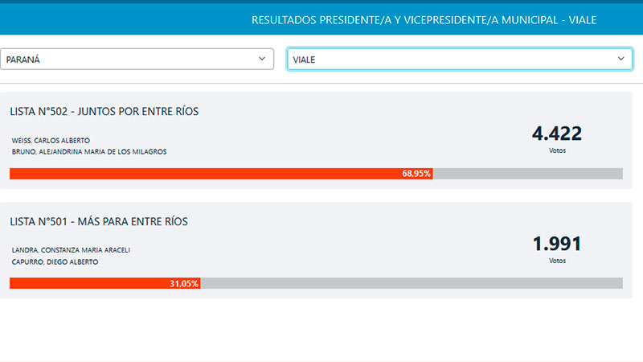The width and height of the screenshot is (643, 362).
Task: Click the Votos label under 4.422
Action: point(557,150)
